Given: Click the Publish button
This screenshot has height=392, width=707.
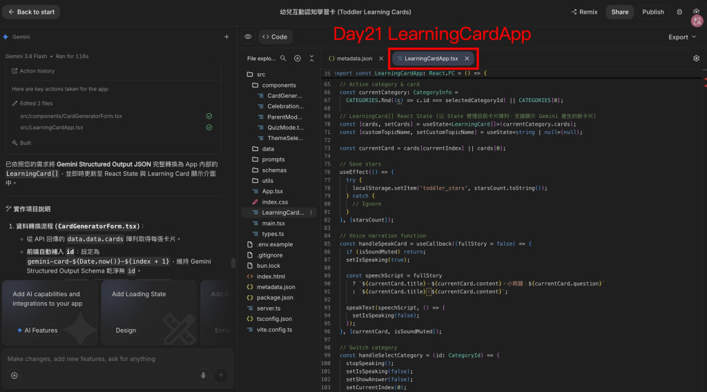Looking at the screenshot, I should 653,12.
